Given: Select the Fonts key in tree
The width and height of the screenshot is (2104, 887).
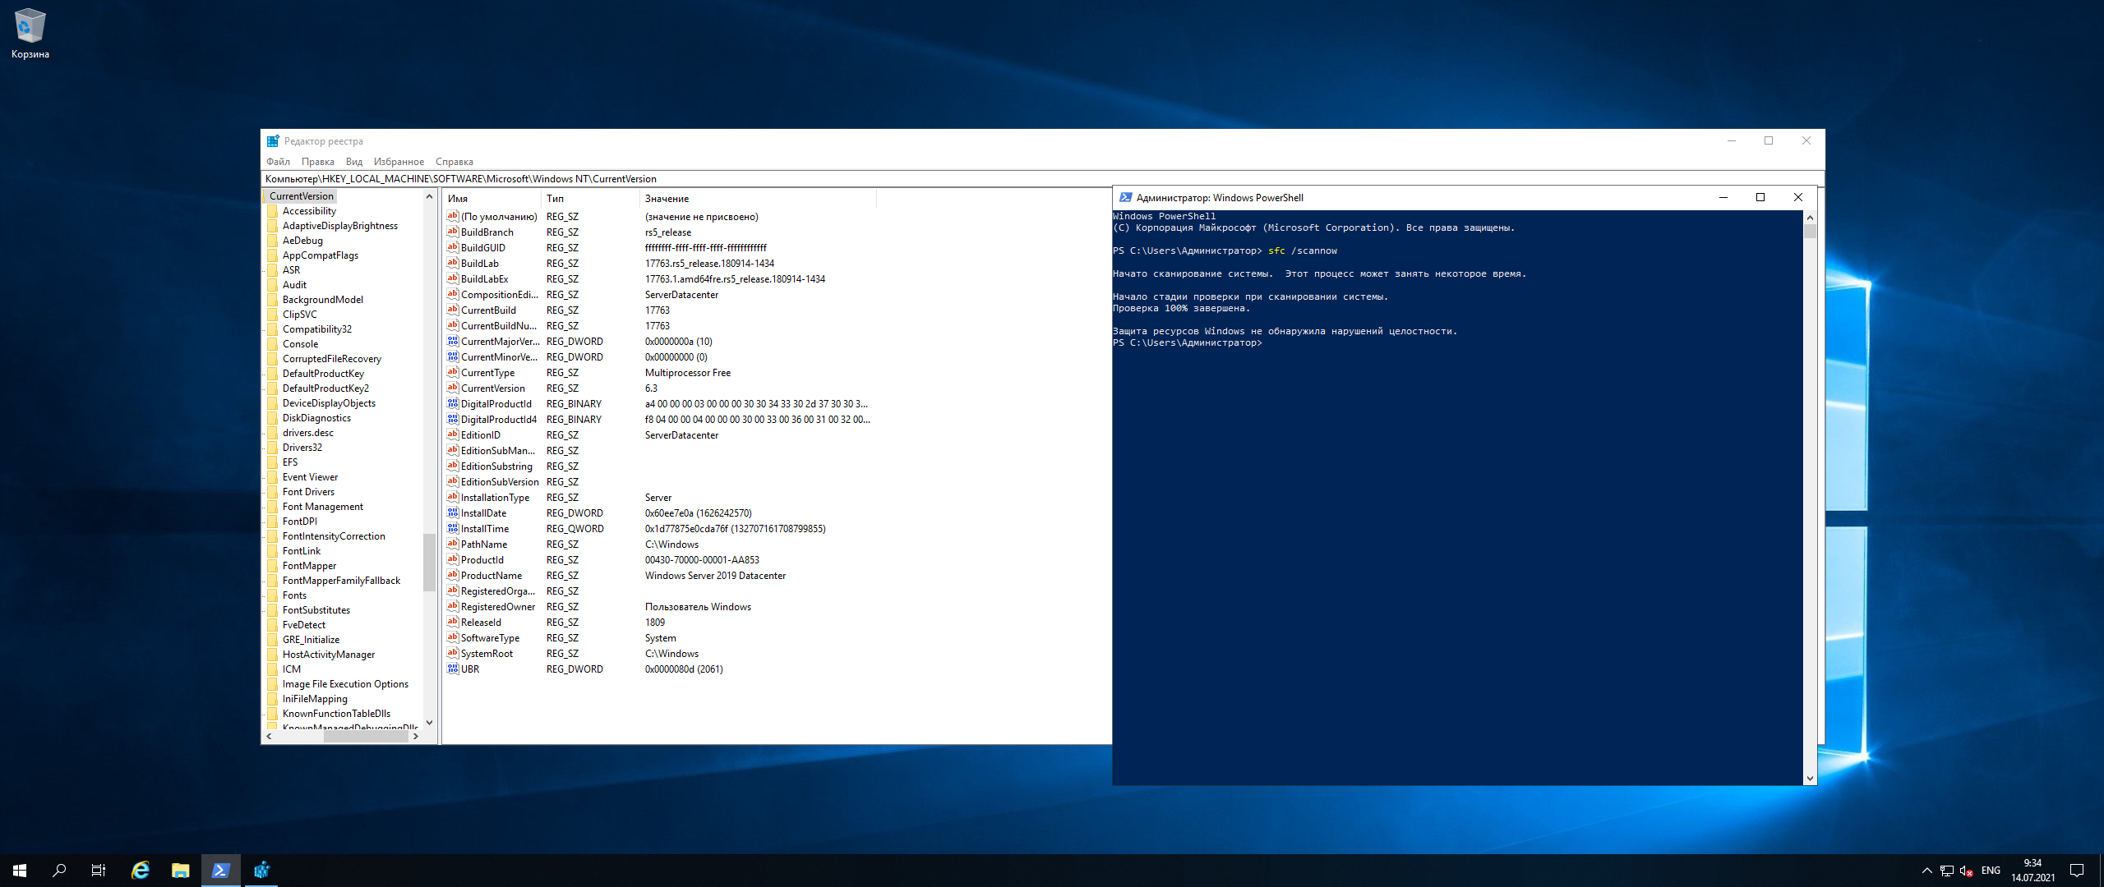Looking at the screenshot, I should click(294, 595).
